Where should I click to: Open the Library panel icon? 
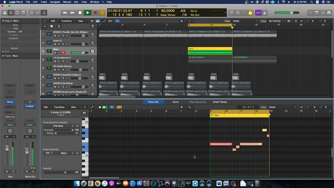[5, 13]
